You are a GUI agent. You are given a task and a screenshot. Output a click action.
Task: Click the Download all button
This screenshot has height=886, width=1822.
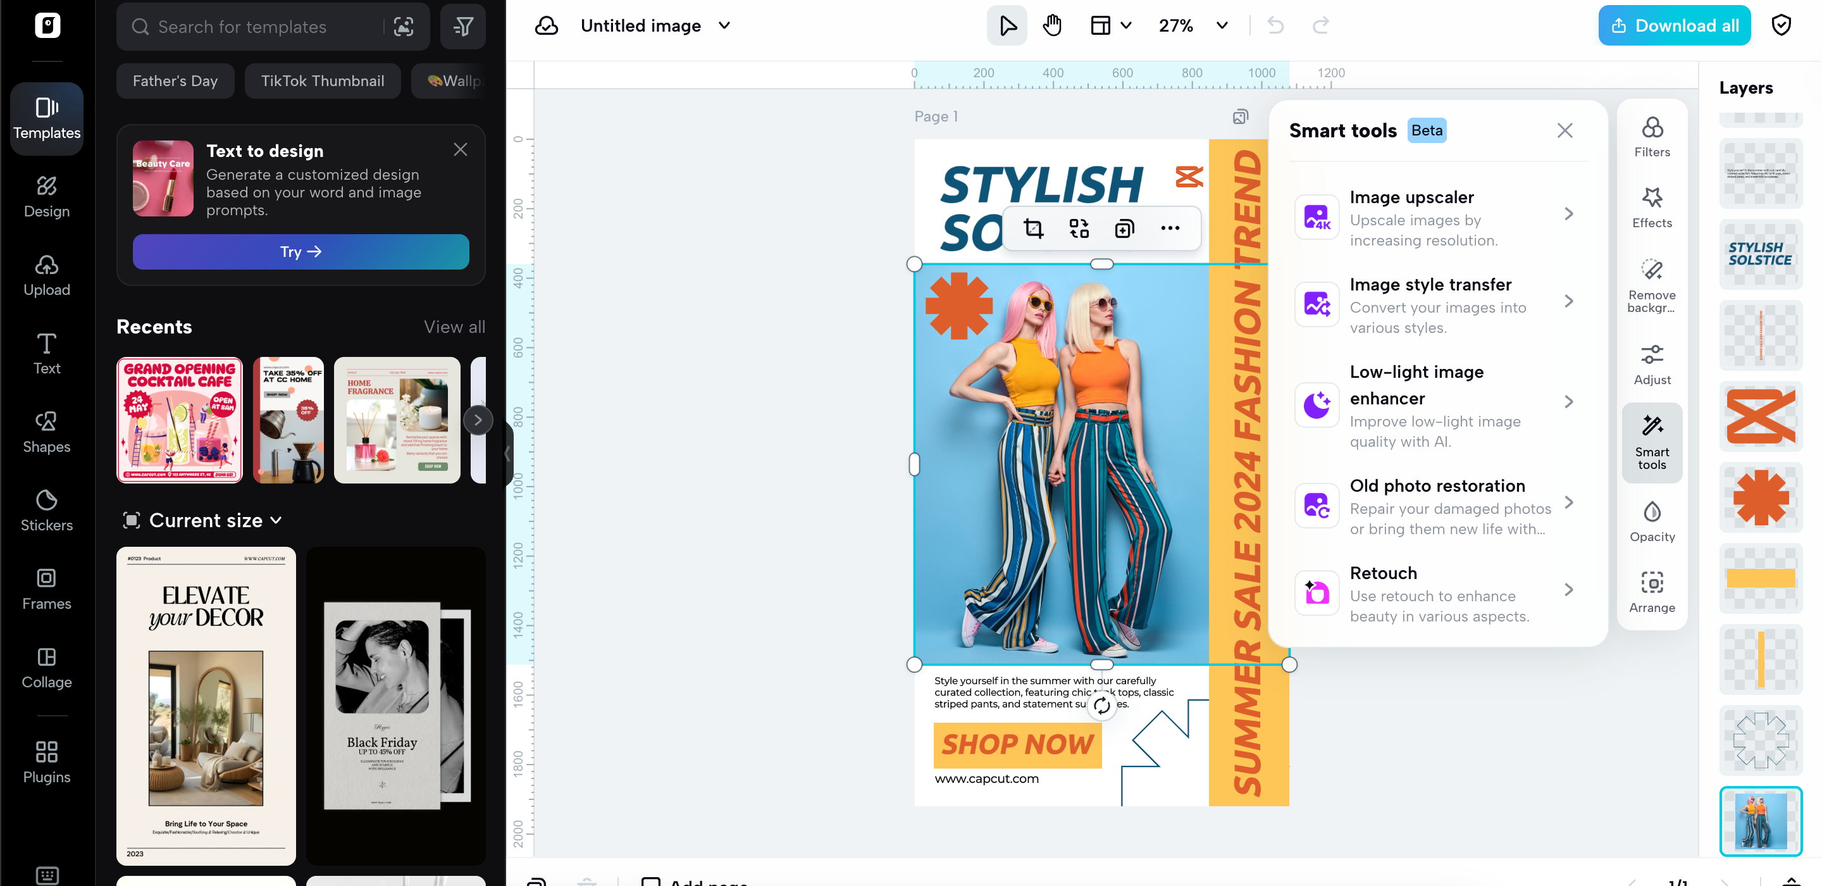[1673, 25]
